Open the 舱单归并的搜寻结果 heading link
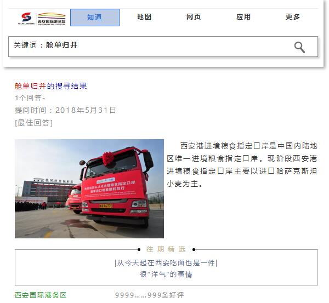Viewport: 329px width, 303px height. point(50,86)
